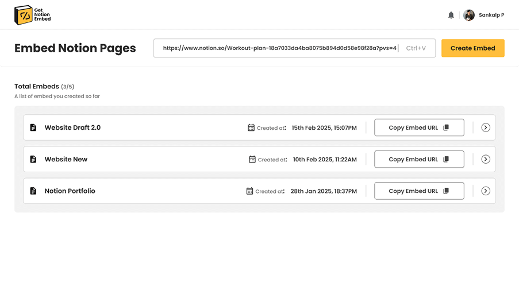The width and height of the screenshot is (519, 294).
Task: Copy Embed URL for Notion Portfolio
Action: point(418,191)
